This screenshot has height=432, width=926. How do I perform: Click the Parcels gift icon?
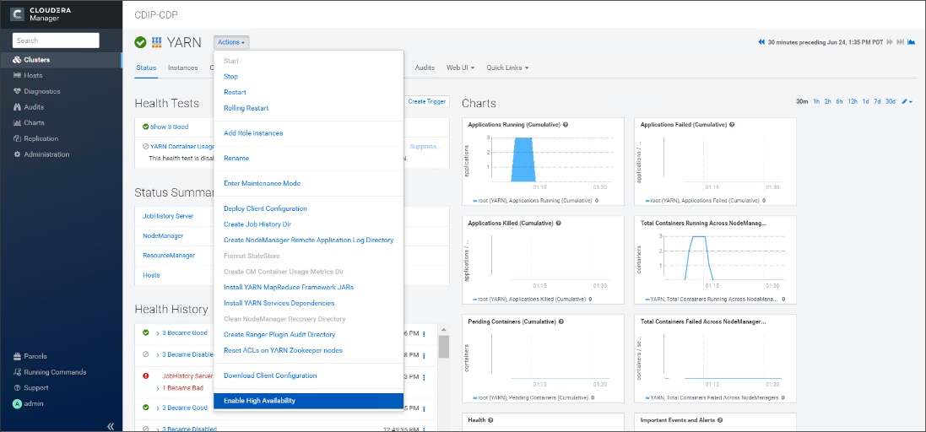[17, 356]
